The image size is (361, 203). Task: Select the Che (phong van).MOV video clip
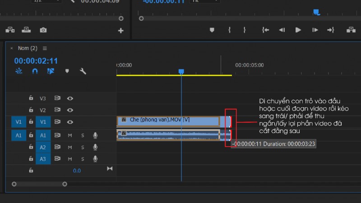[x=168, y=121]
